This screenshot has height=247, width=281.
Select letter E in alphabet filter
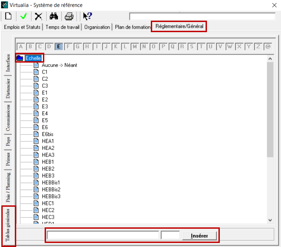point(58,47)
